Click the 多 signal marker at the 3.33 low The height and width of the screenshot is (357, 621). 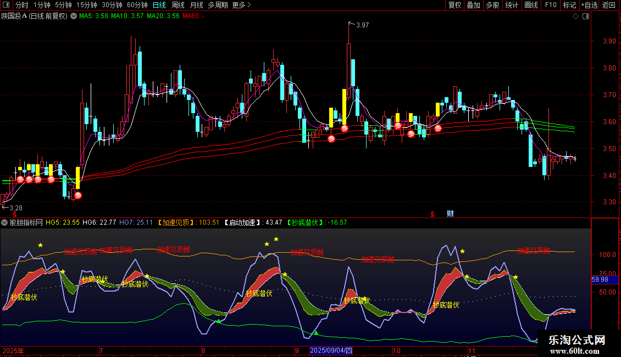tap(79, 195)
